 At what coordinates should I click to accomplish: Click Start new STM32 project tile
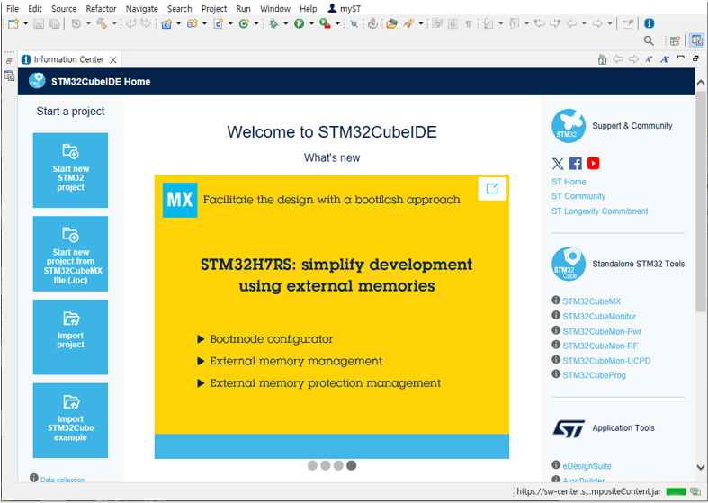(x=70, y=170)
